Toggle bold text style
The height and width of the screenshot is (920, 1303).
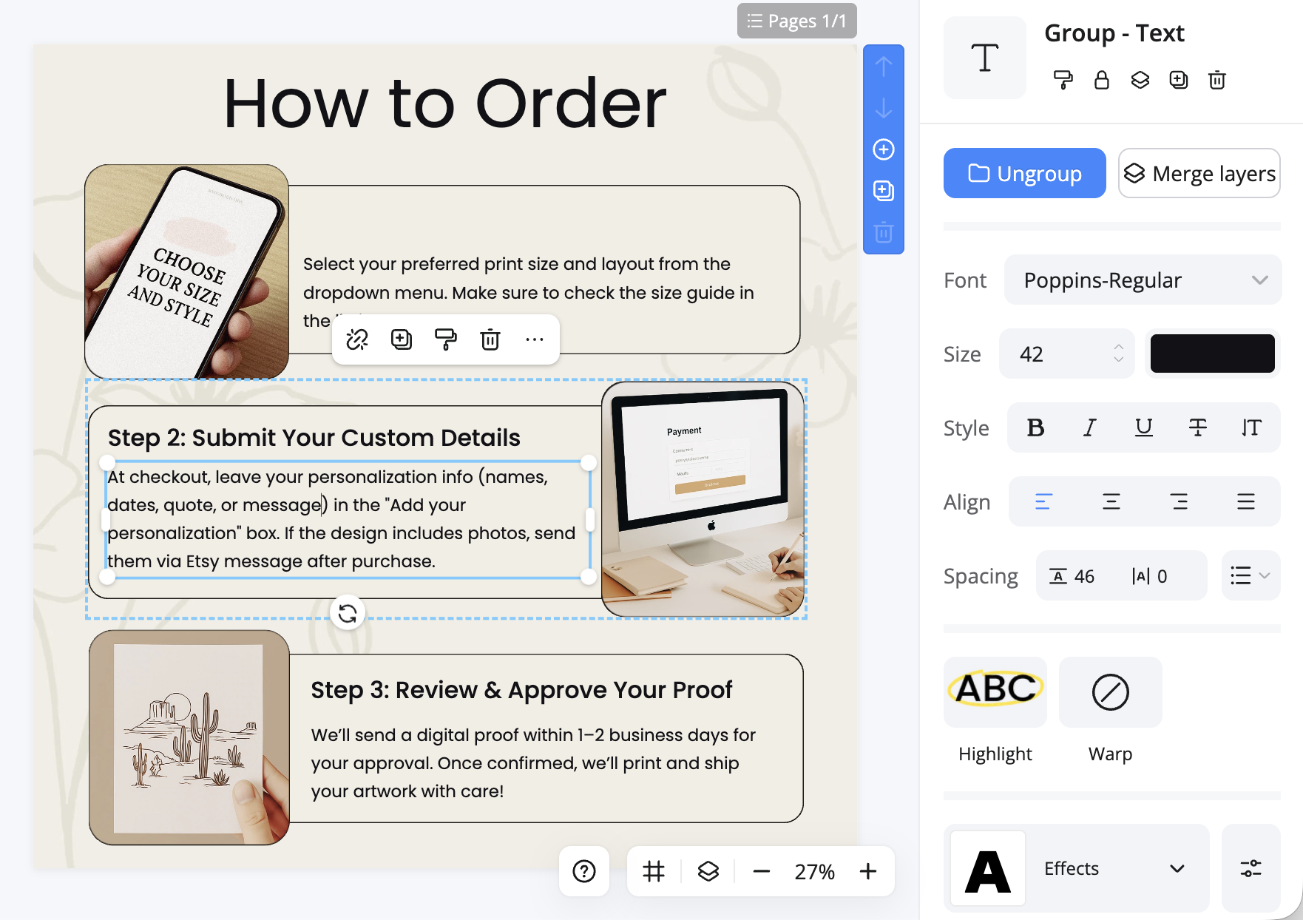1035,427
